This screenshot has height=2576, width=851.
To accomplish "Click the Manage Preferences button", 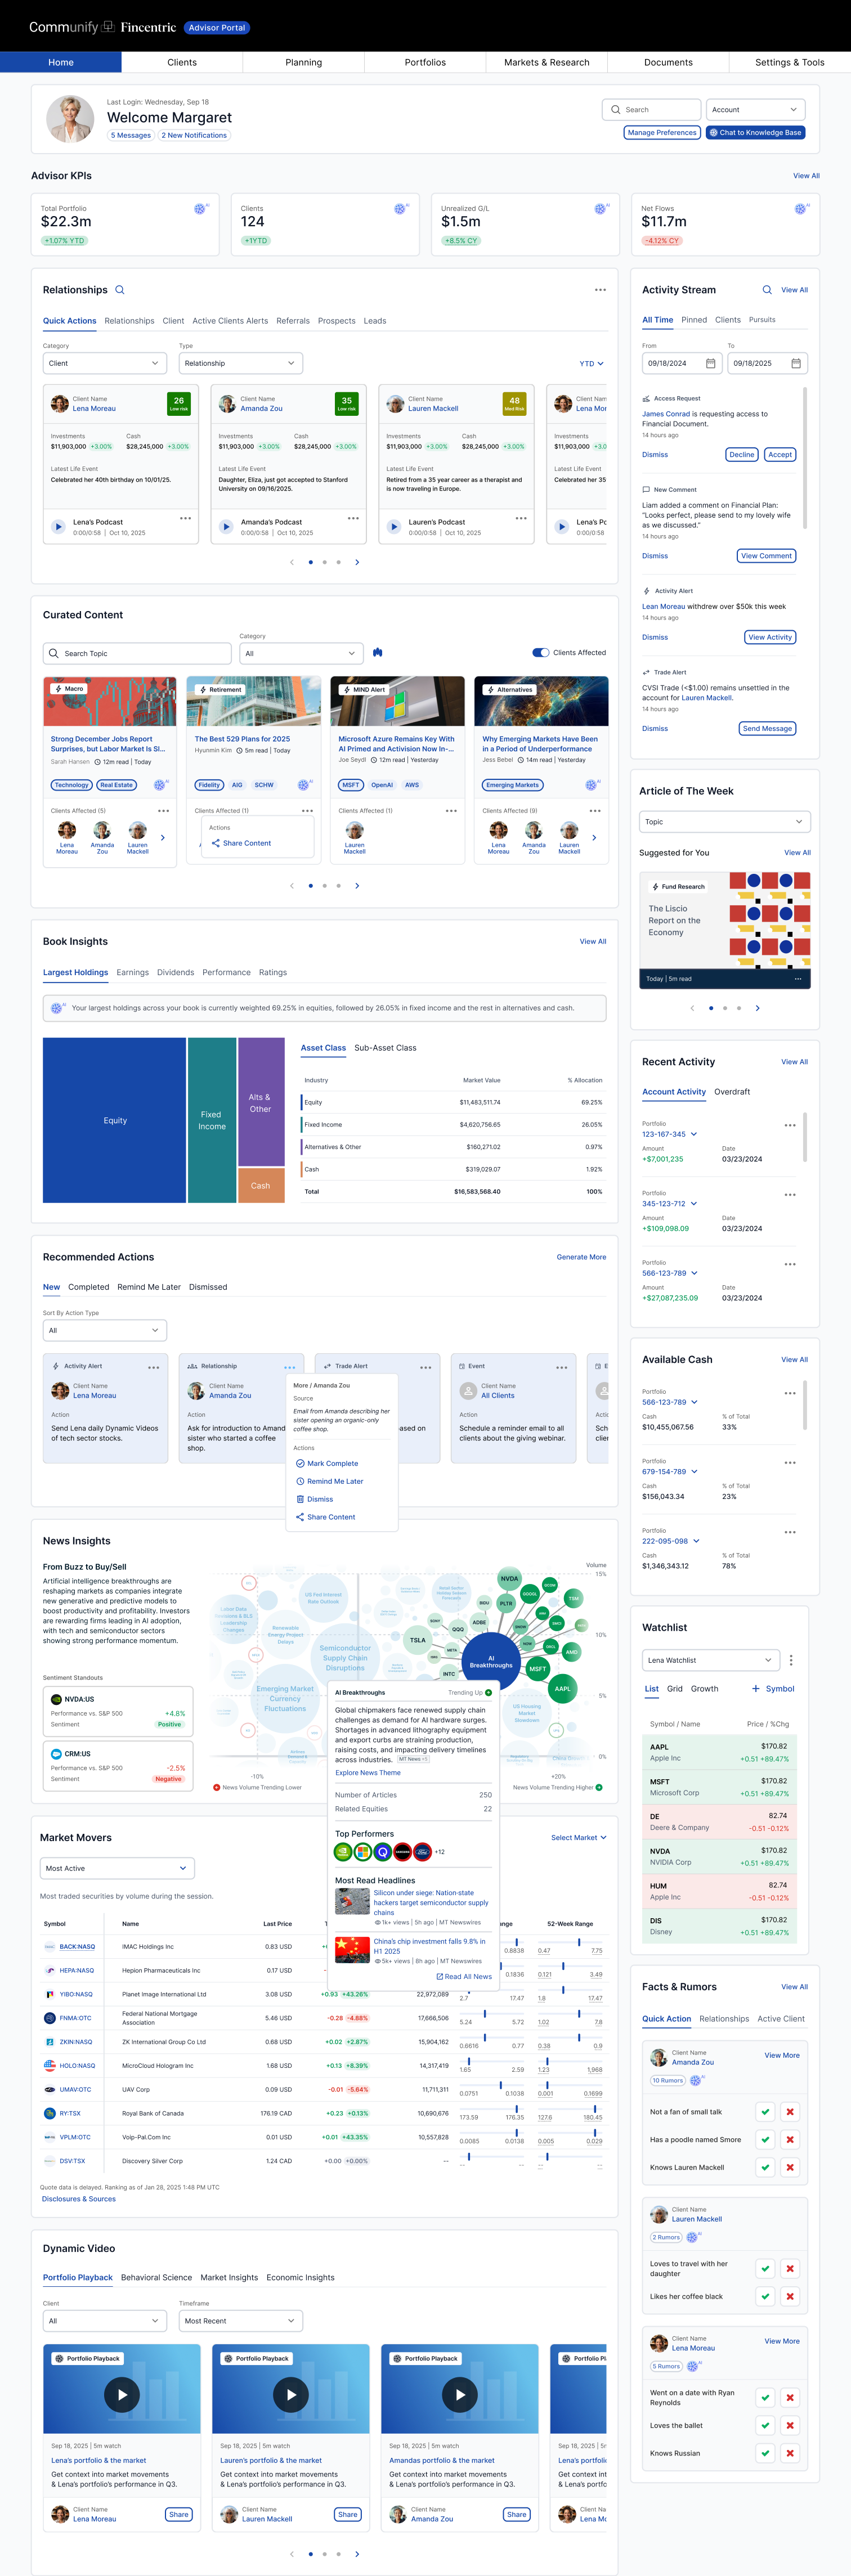I will click(x=661, y=132).
